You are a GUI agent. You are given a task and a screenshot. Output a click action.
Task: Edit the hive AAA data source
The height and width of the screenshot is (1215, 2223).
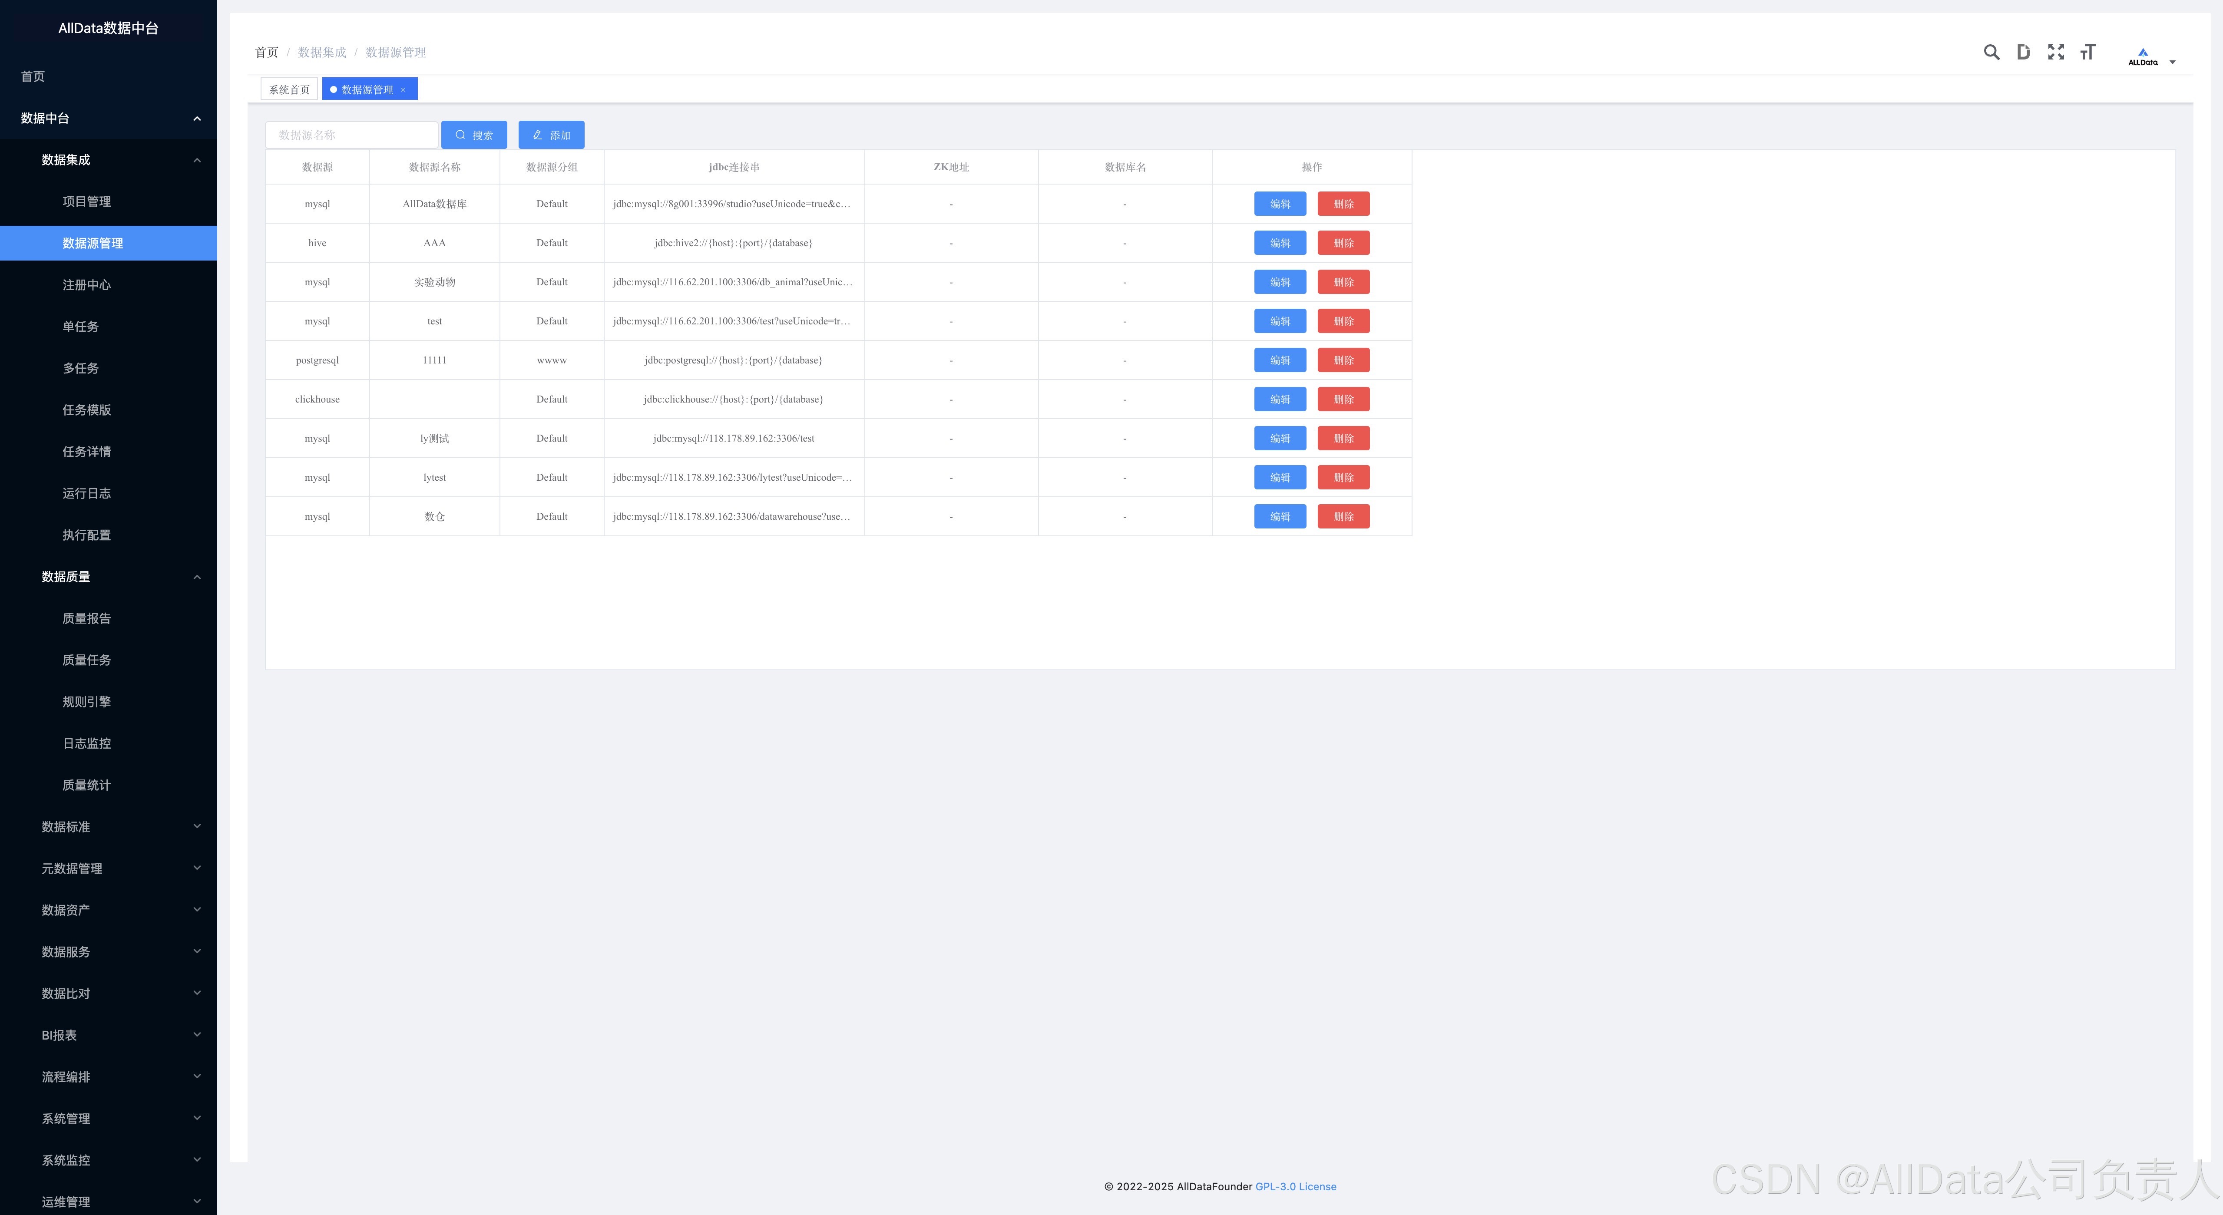(1279, 243)
